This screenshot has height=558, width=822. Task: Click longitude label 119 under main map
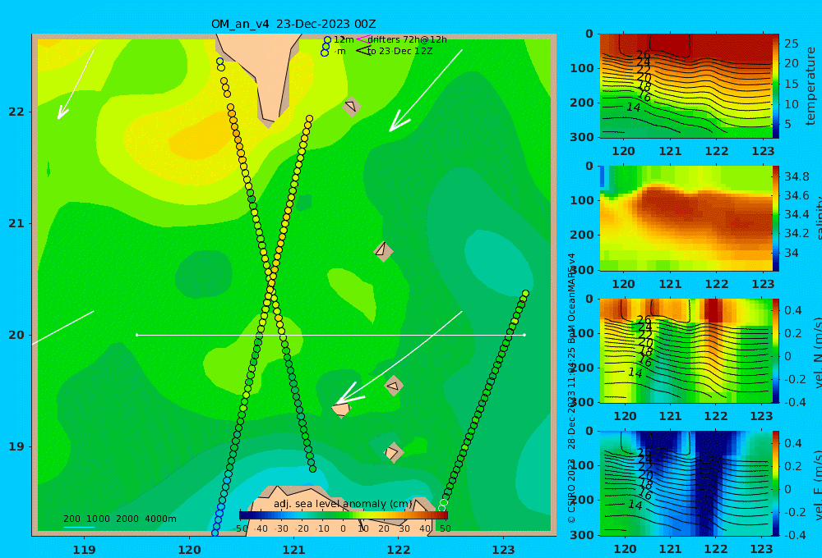[84, 550]
